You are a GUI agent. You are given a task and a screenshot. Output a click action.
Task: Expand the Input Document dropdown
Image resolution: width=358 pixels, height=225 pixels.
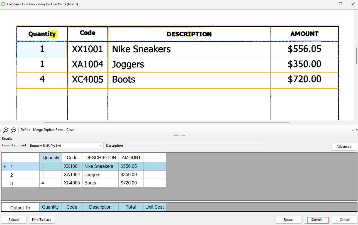101,146
